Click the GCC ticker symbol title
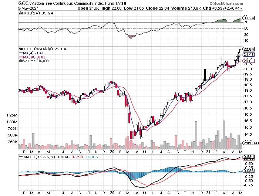Screen dimensions: 259x196 coord(23,3)
